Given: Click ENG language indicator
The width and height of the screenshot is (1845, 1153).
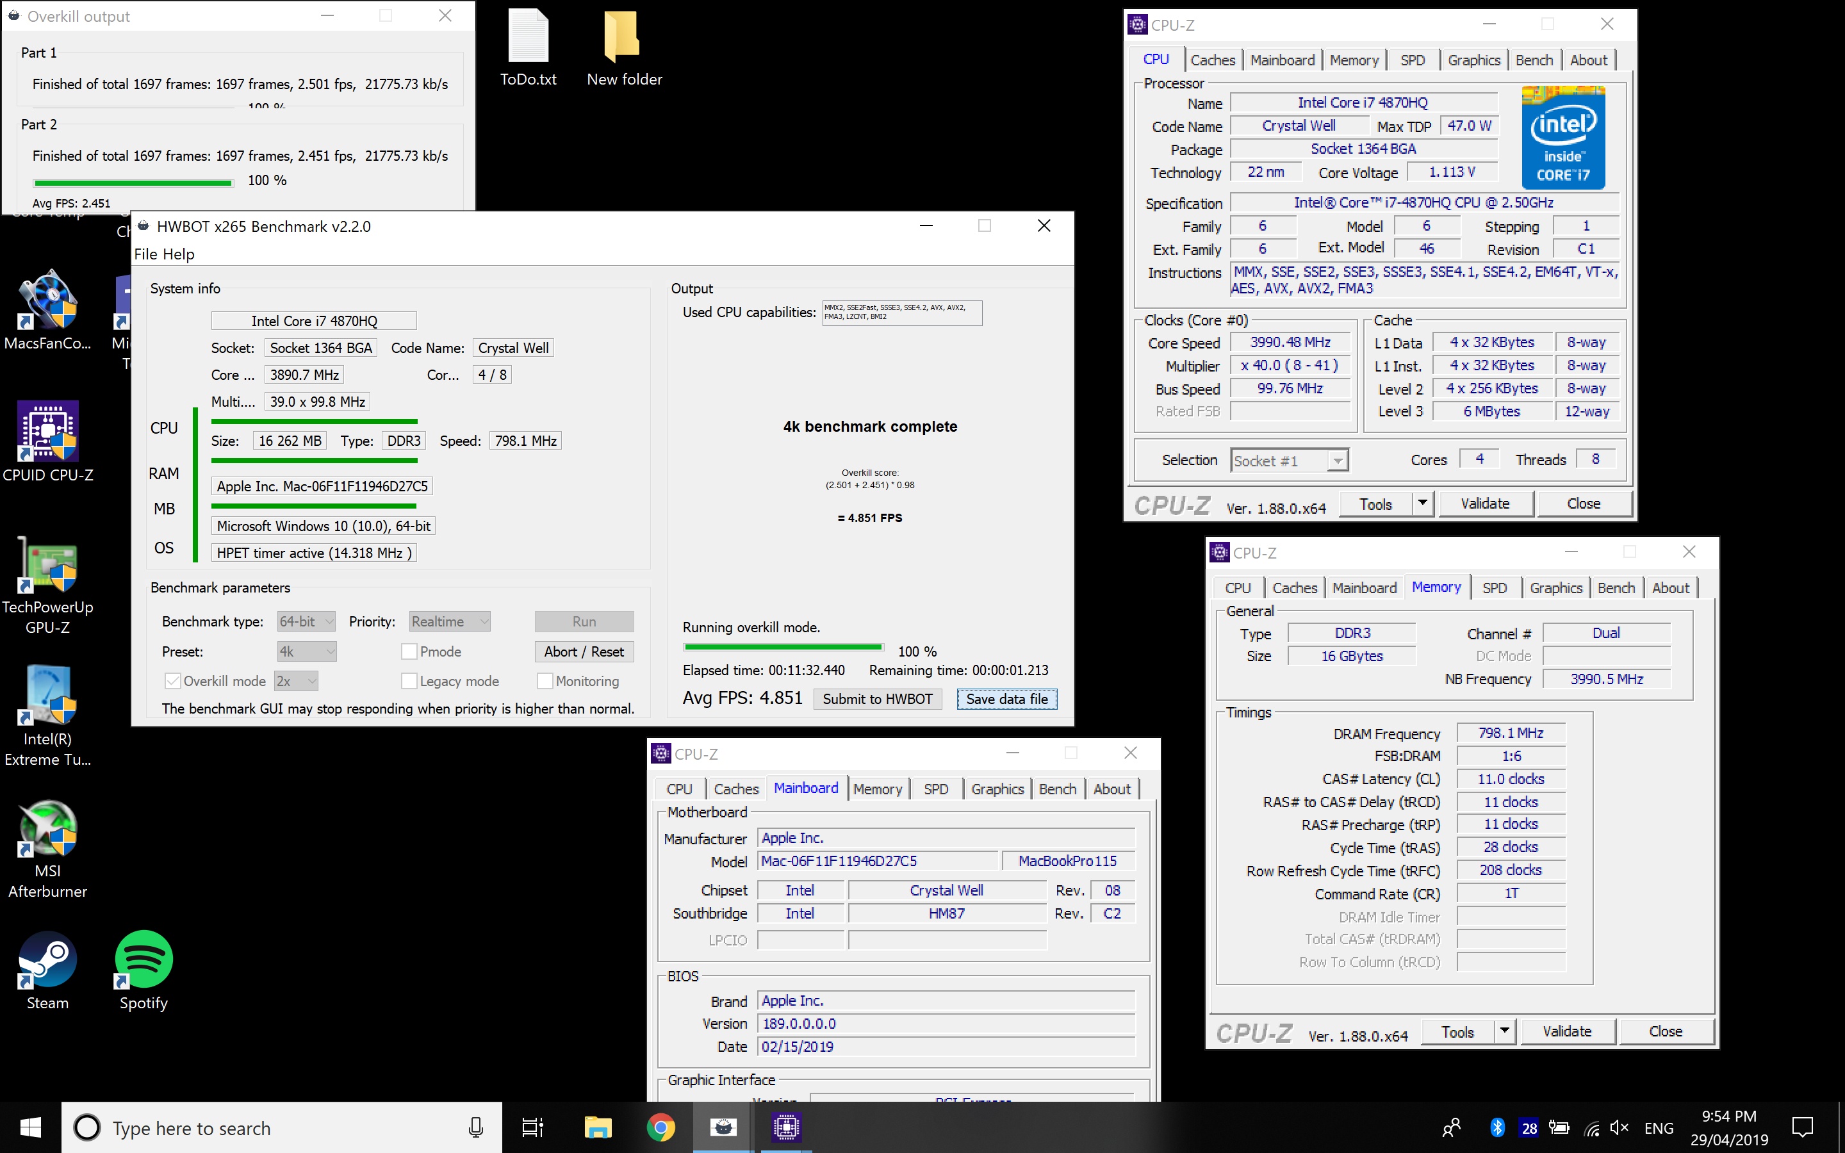Looking at the screenshot, I should [1658, 1128].
